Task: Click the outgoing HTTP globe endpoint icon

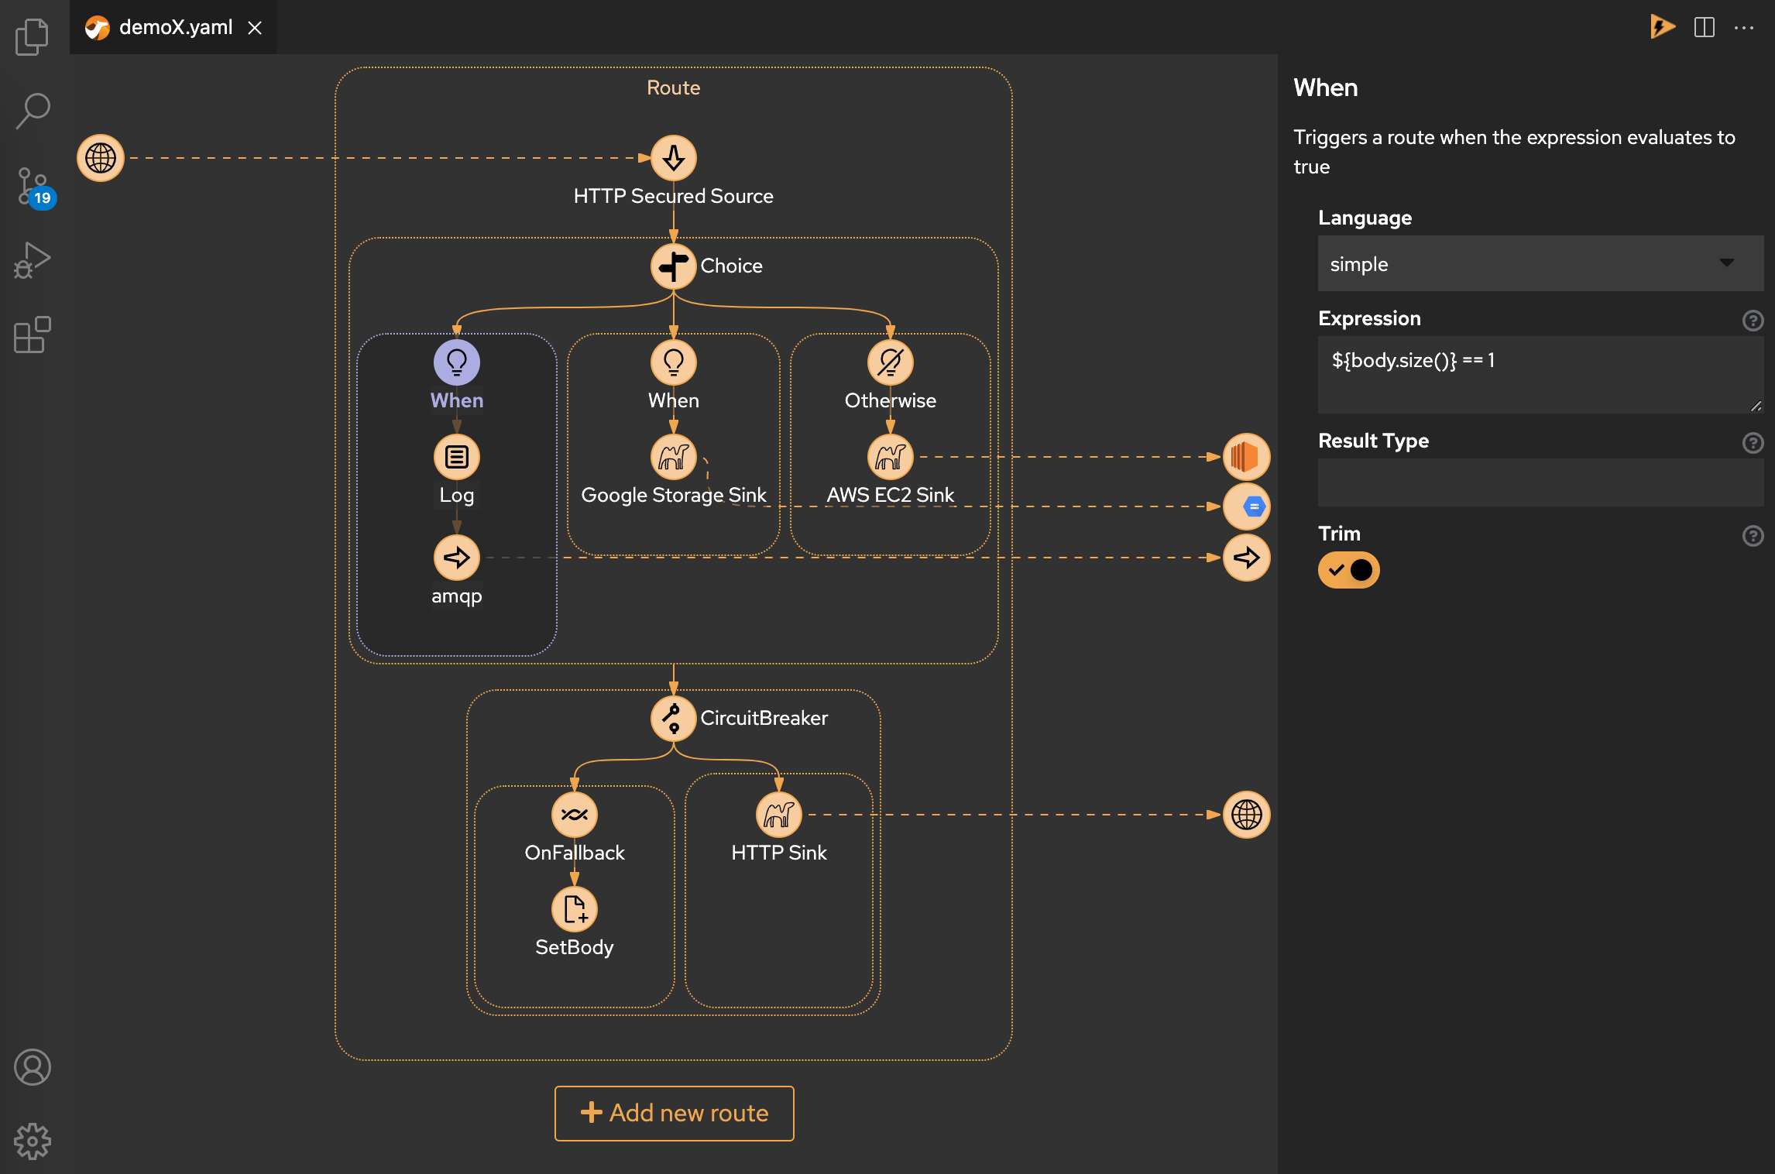Action: point(1247,815)
